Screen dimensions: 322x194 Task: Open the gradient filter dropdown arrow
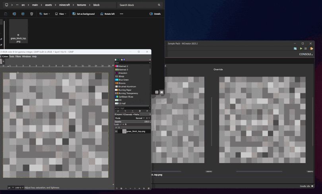[x=149, y=63]
